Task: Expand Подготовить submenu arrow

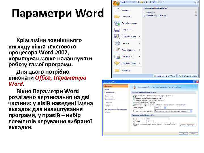Action: pyautogui.click(x=139, y=50)
